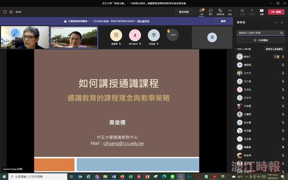Click the search magnifier in invite field
The image size is (288, 180).
pyautogui.click(x=282, y=33)
